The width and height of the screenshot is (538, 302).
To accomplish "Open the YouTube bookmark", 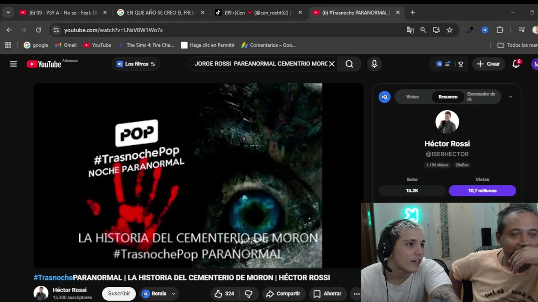I will click(97, 45).
